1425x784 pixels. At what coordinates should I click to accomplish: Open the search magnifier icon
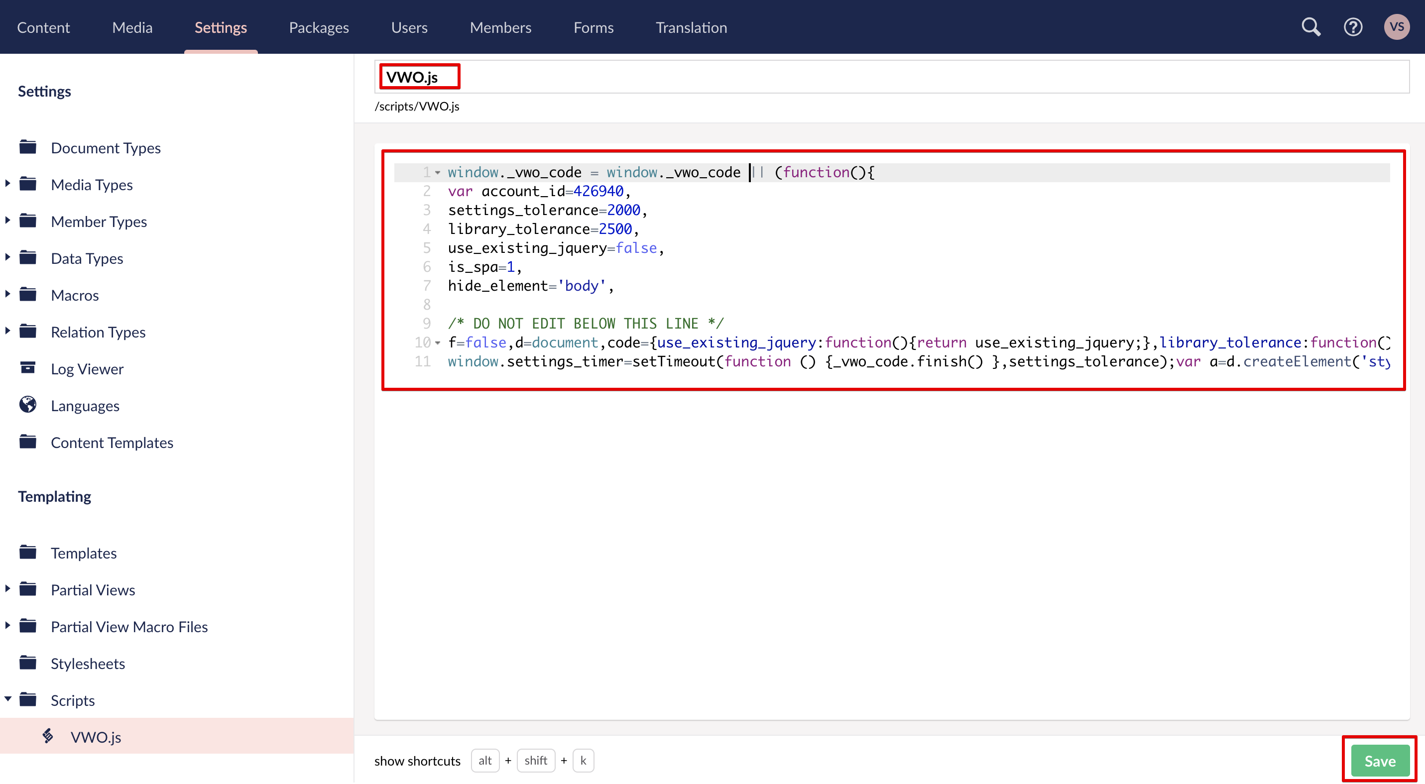point(1310,27)
